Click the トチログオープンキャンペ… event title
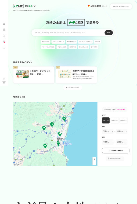The image size is (137, 204). [41, 71]
